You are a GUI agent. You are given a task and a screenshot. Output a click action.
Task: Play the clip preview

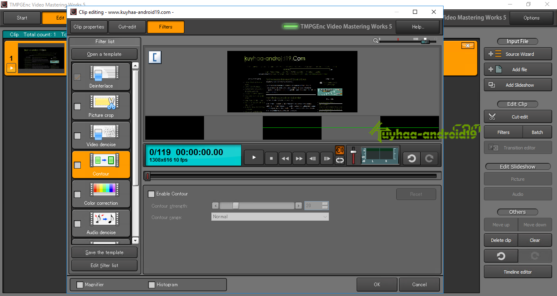(x=254, y=158)
